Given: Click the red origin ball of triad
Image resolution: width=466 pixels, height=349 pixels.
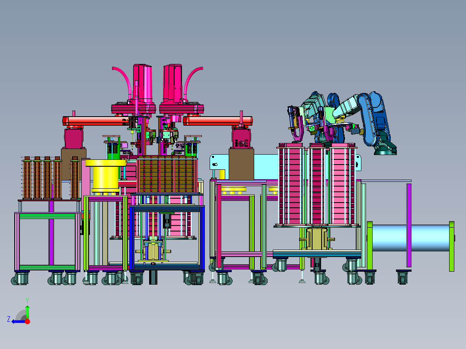Looking at the screenshot, I should click(x=28, y=321).
